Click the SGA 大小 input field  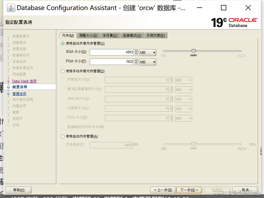click(112, 52)
